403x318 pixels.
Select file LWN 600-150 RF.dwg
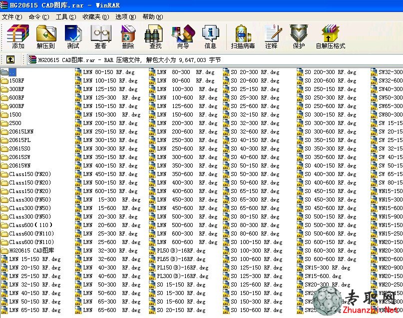pyautogui.click(x=110, y=191)
